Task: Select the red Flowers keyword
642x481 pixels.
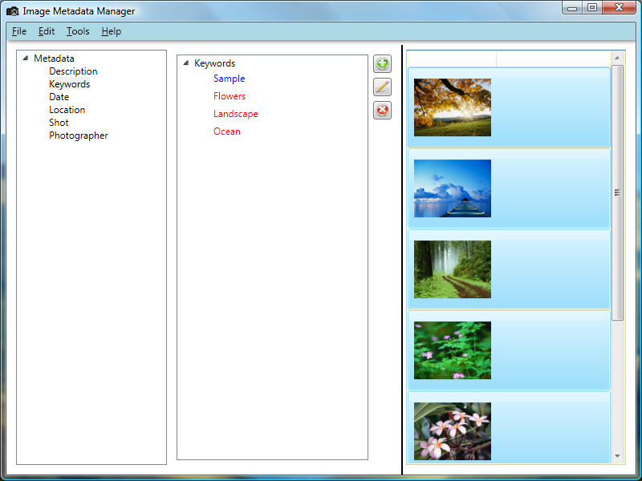Action: 230,96
